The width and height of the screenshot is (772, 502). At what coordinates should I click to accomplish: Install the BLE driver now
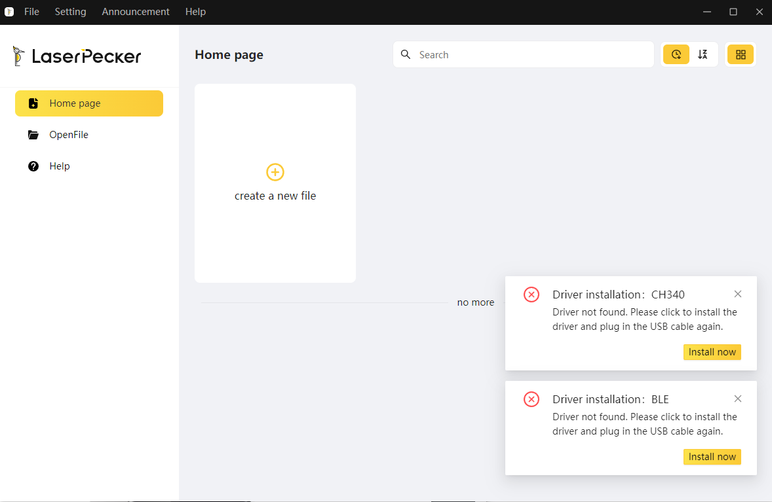point(712,457)
